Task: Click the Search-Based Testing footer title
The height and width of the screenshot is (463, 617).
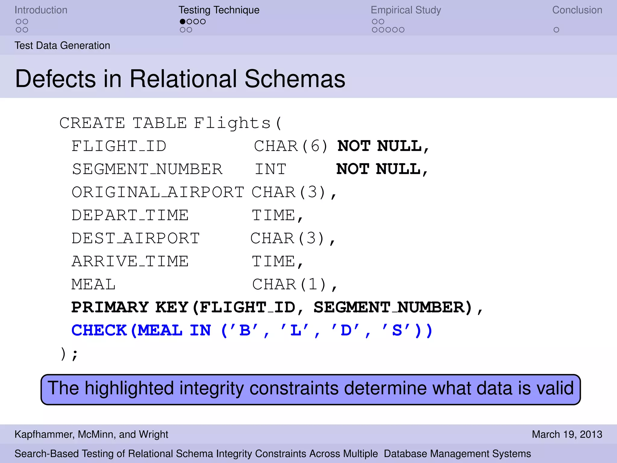Action: click(273, 454)
